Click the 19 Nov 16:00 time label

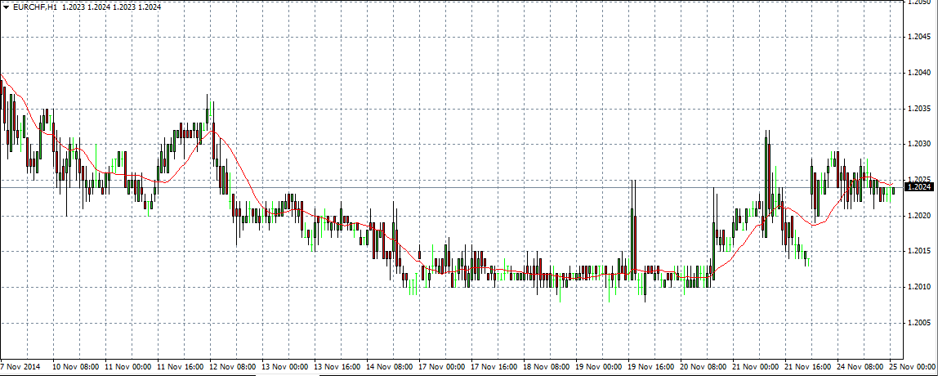(x=651, y=365)
